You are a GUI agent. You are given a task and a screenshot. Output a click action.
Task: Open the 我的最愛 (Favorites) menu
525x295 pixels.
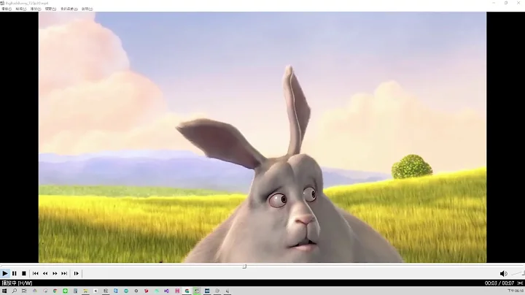69,9
